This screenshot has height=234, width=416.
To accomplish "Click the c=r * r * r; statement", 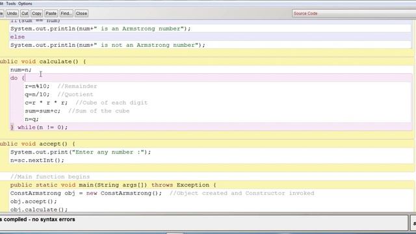I will pos(46,103).
